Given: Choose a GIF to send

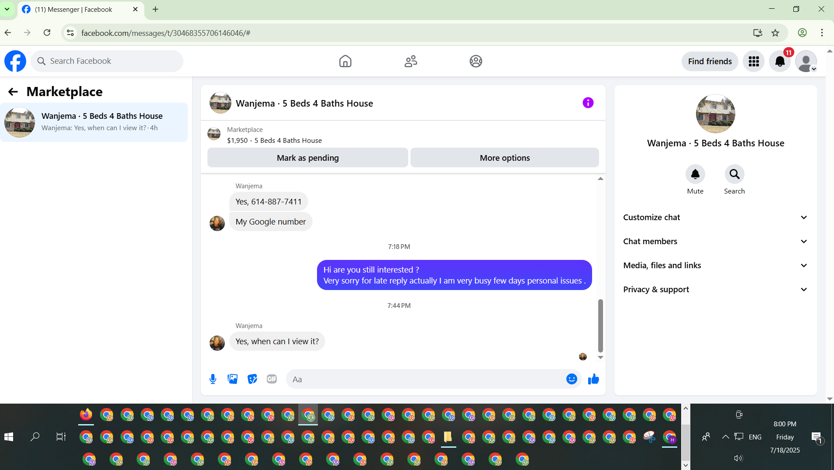Looking at the screenshot, I should point(272,379).
